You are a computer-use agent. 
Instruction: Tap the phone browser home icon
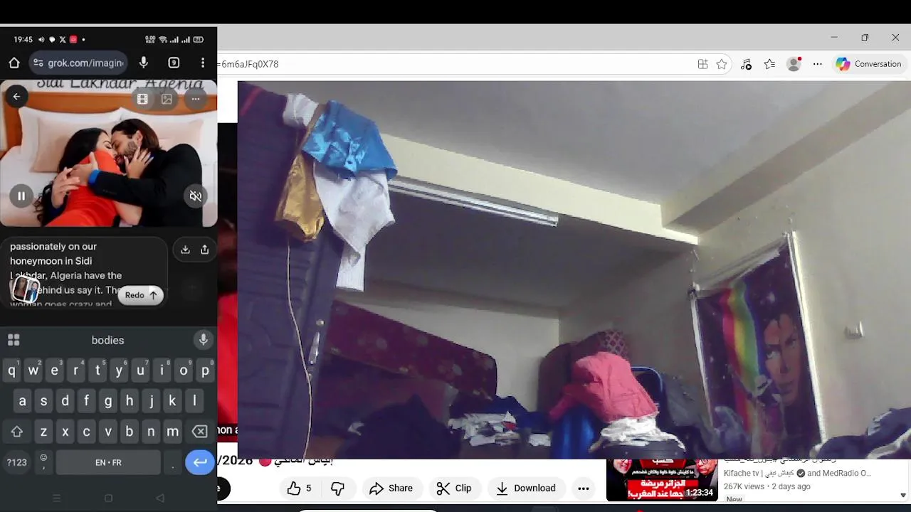click(x=14, y=63)
